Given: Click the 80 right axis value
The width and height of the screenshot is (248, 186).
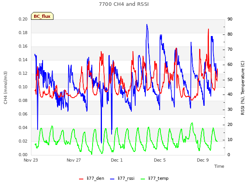Looking at the screenshot, I should pyautogui.click(x=230, y=34).
